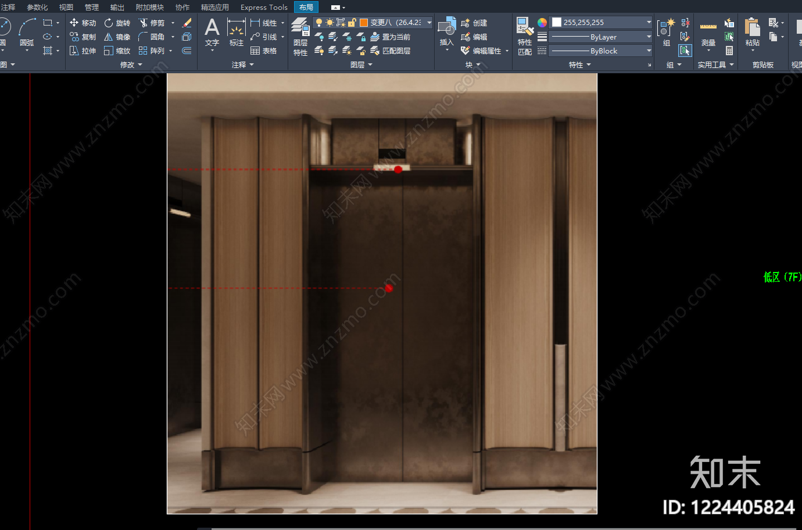
Task: Open the ByLayer lineweight dropdown
Action: point(601,37)
